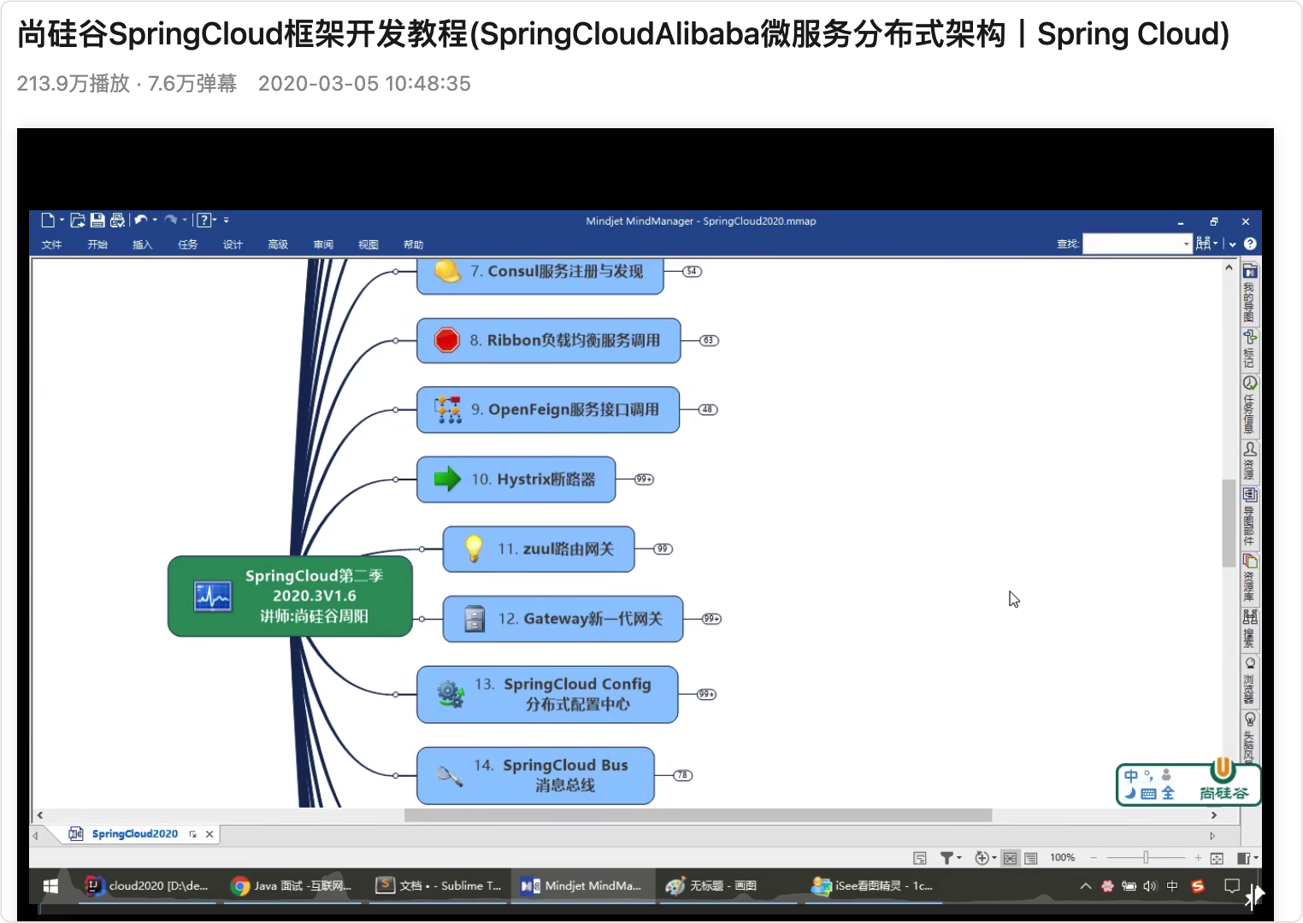Screen dimensions: 1303x923
Task: Open the 资源库 side panel
Action: 1249,578
